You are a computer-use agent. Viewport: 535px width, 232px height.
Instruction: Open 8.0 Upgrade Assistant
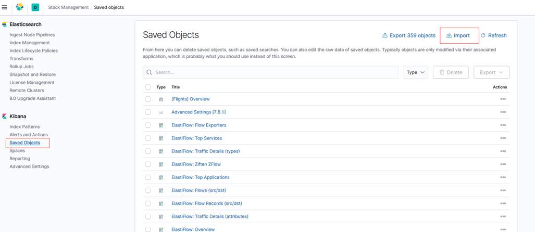(x=33, y=98)
